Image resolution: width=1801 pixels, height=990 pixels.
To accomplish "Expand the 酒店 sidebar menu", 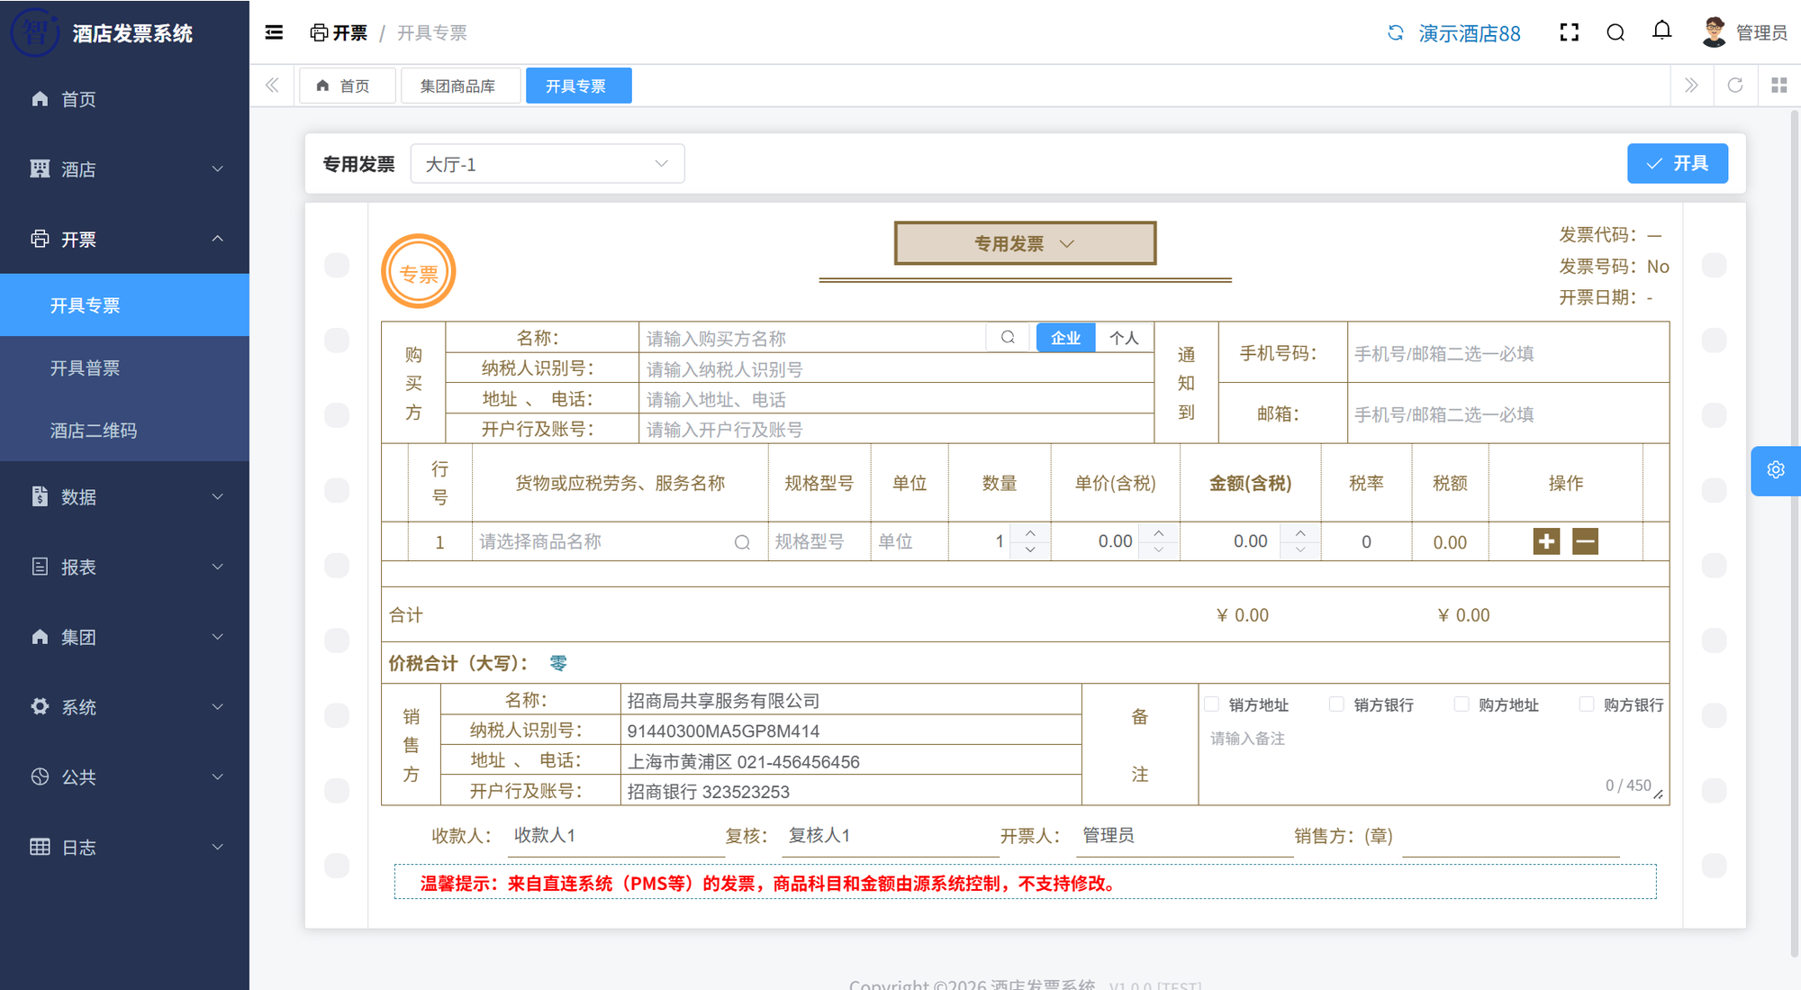I will [x=124, y=169].
